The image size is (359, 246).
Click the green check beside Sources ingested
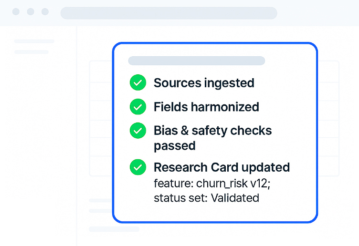click(138, 83)
